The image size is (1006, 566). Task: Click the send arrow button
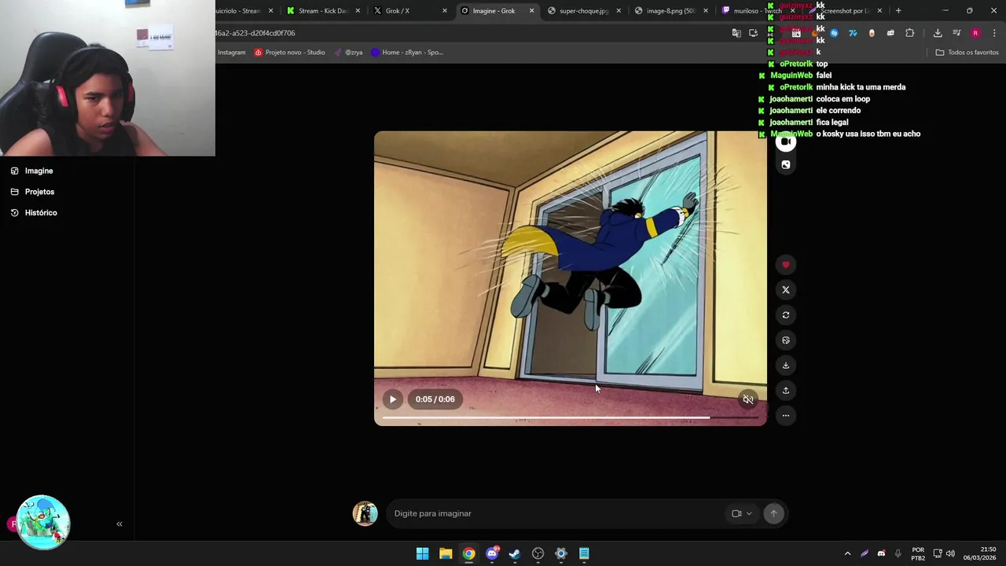click(x=773, y=513)
